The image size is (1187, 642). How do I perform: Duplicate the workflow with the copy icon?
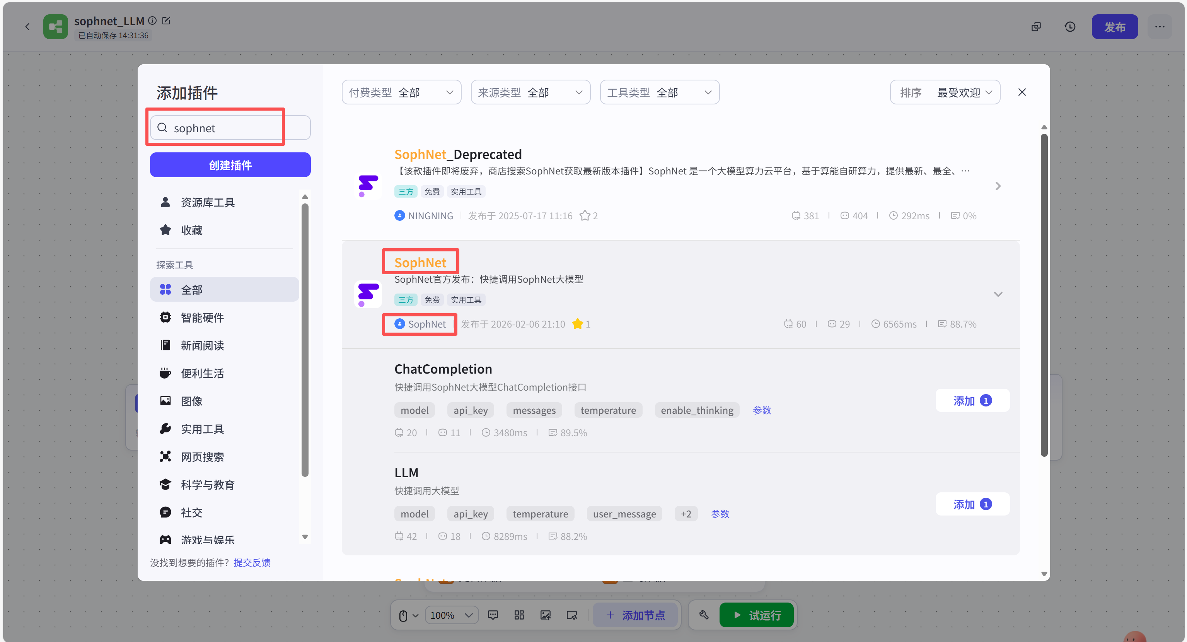point(1036,26)
